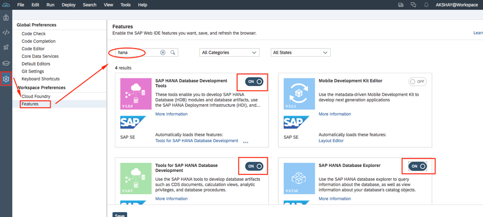Screen dimensions: 483x217
Task: Open the Development code view icon
Action: pyautogui.click(x=6, y=33)
